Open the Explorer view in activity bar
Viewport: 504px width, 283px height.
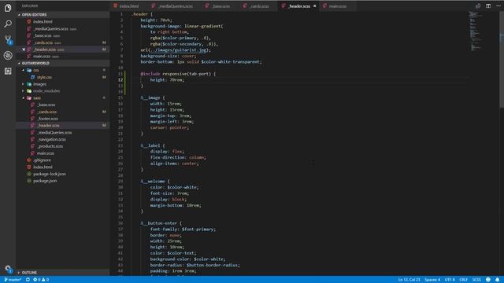[8, 8]
